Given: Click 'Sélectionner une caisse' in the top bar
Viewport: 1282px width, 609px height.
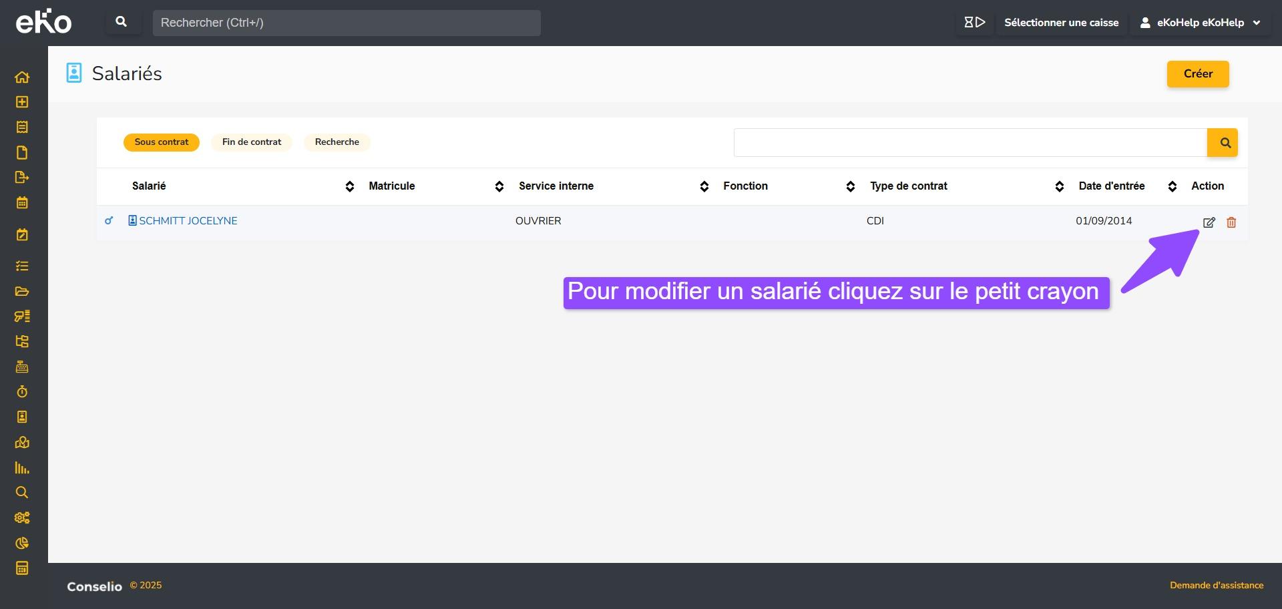Looking at the screenshot, I should 1061,23.
